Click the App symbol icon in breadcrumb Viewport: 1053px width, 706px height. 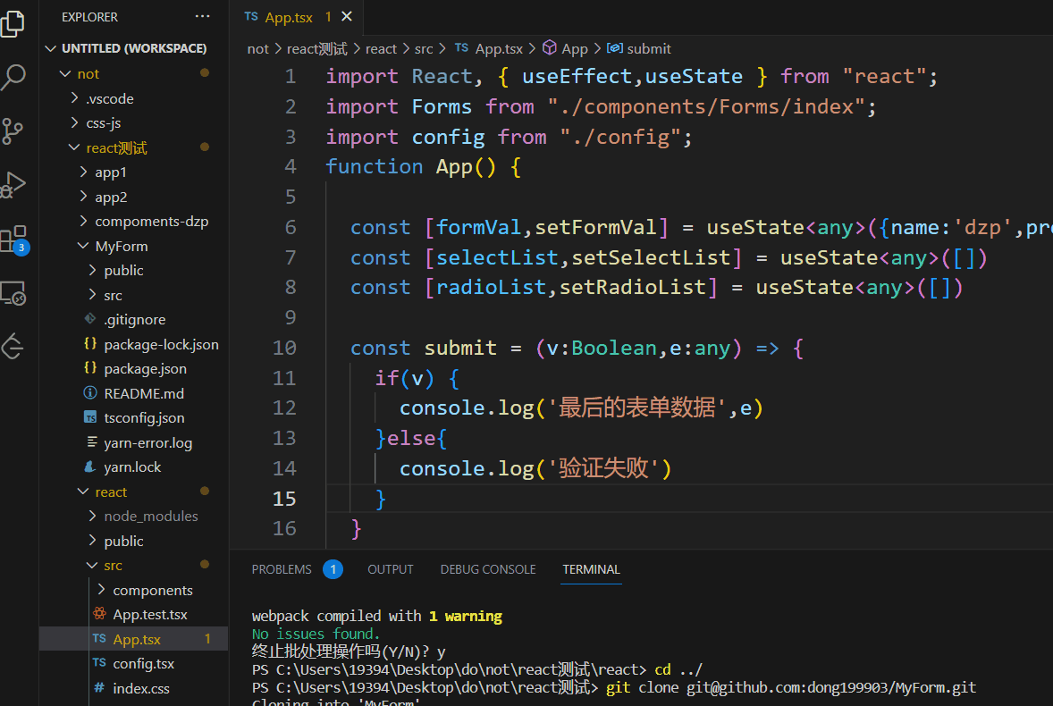point(550,47)
